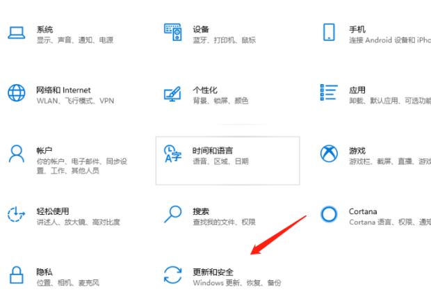
Task: Open the 设备 settings title
Action: (201, 29)
